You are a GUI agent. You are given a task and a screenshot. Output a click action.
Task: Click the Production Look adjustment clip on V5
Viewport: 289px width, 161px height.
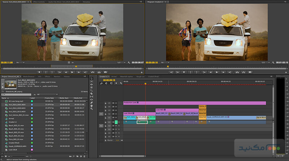tap(195, 103)
